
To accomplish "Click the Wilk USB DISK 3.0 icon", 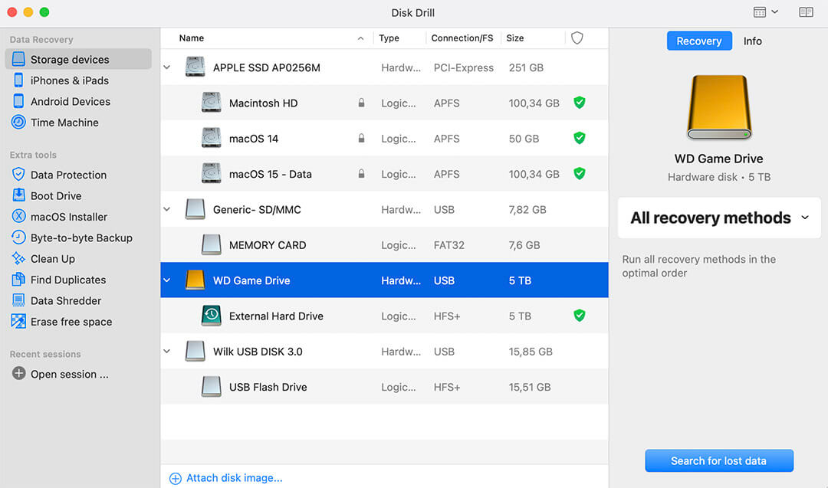I will click(x=195, y=352).
